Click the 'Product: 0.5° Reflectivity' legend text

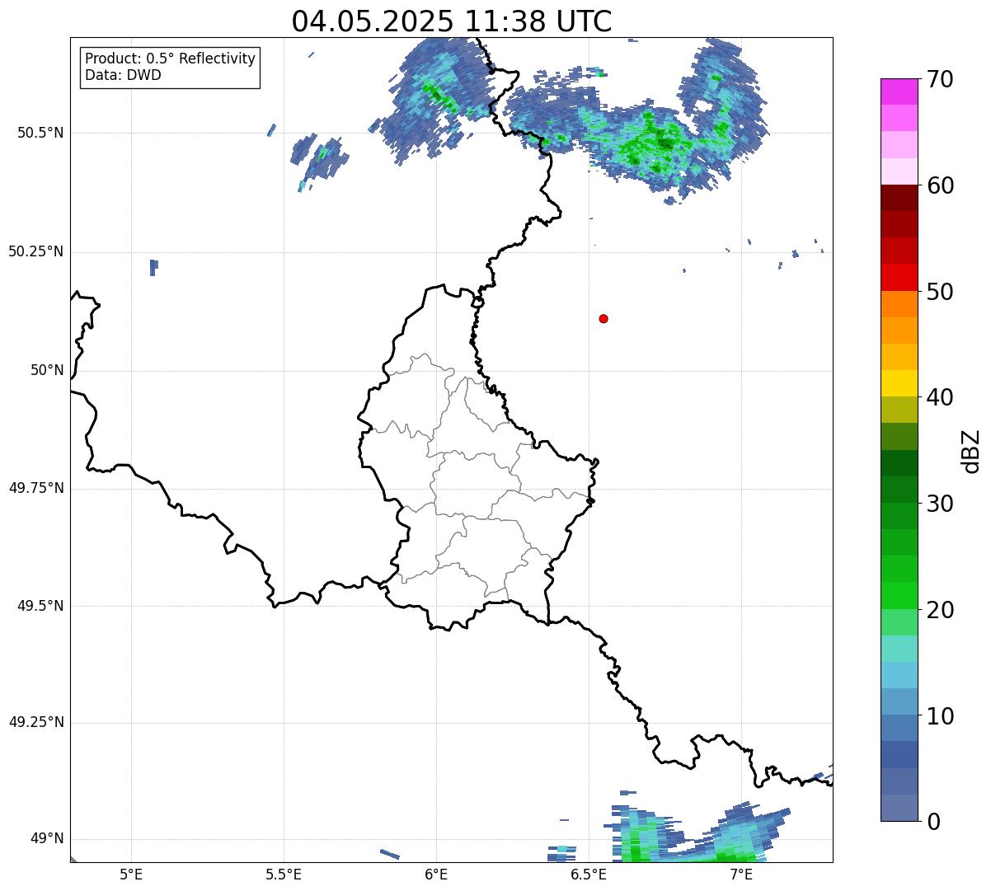[170, 59]
